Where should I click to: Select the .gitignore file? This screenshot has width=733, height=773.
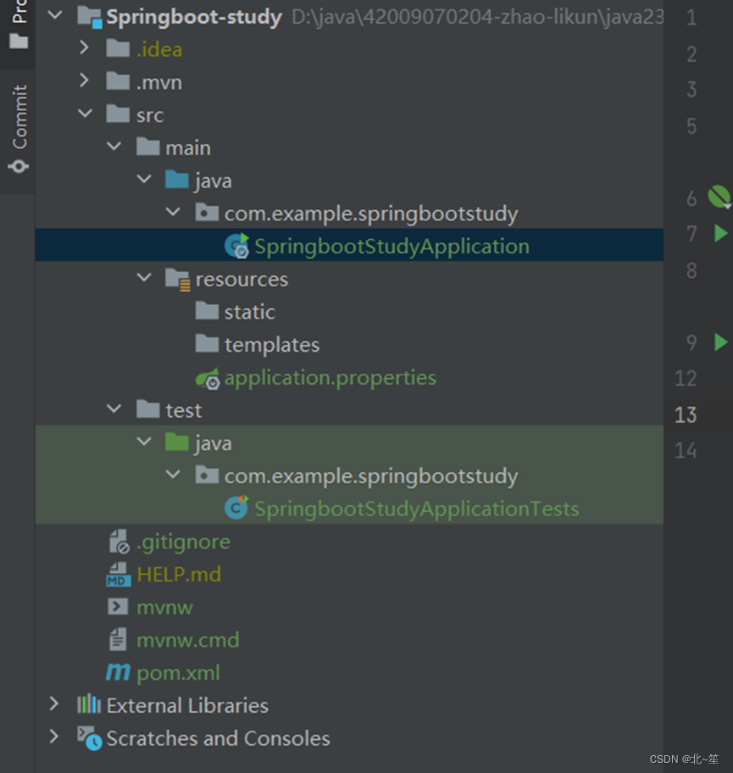pyautogui.click(x=183, y=542)
